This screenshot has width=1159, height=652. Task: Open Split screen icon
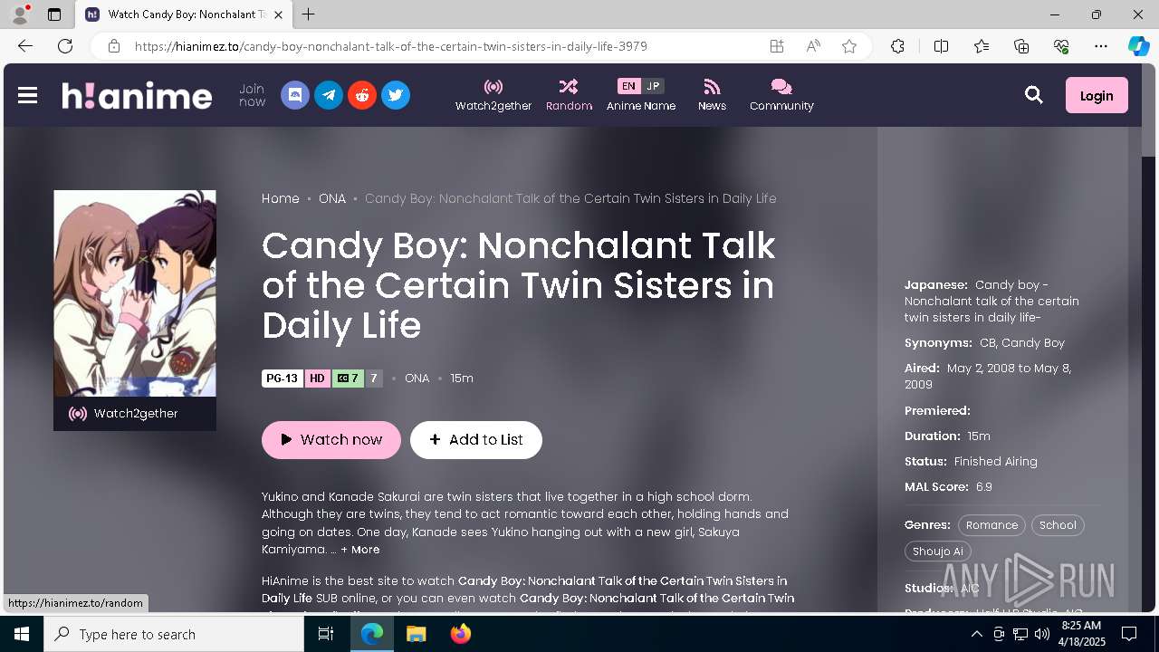coord(941,46)
